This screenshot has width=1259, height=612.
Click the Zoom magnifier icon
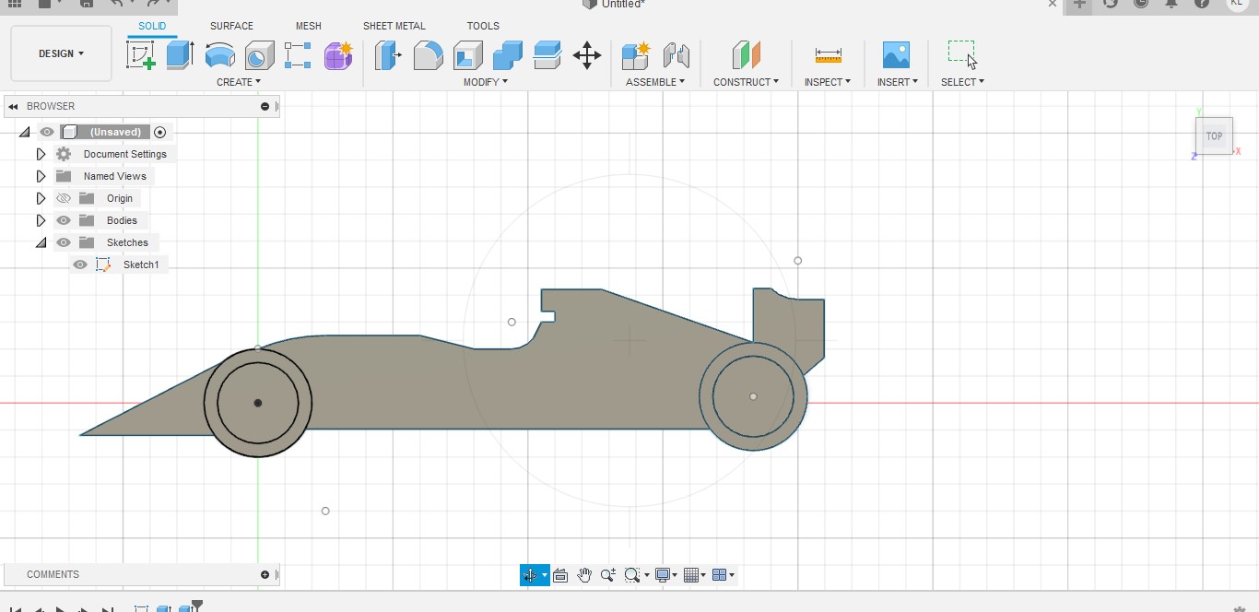tap(608, 575)
